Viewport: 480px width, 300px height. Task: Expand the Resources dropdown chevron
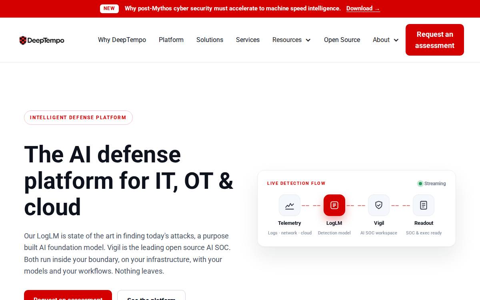308,40
